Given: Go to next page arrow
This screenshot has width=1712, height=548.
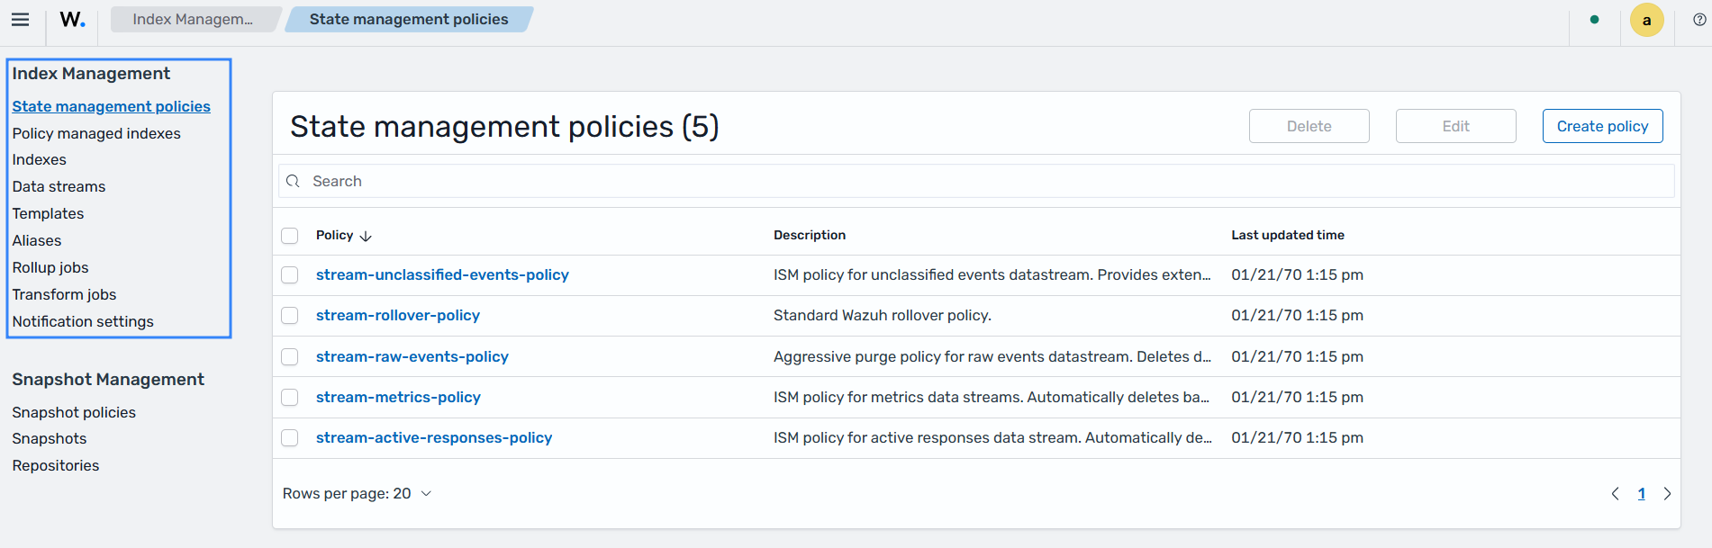Looking at the screenshot, I should pos(1667,493).
